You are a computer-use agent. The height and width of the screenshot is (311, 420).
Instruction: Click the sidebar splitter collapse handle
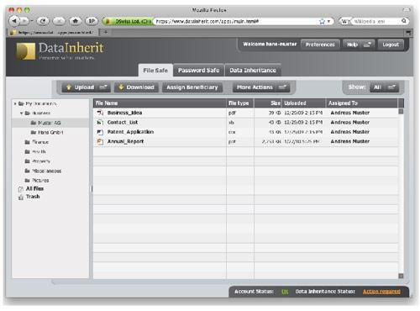point(92,189)
